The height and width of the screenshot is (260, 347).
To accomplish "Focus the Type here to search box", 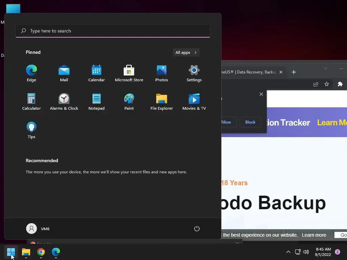I will pyautogui.click(x=113, y=31).
